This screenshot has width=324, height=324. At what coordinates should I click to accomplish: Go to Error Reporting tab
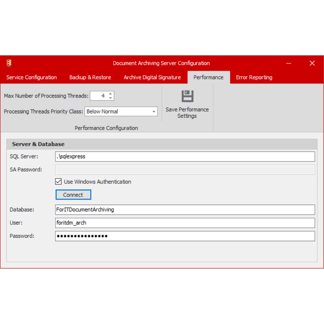pyautogui.click(x=254, y=77)
